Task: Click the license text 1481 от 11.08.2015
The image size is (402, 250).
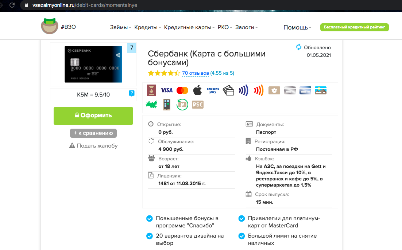Action: pyautogui.click(x=182, y=183)
